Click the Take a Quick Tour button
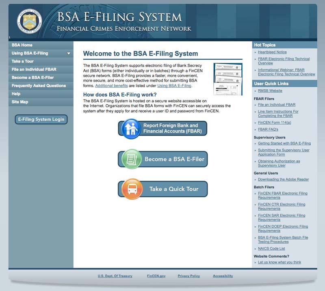 click(163, 189)
